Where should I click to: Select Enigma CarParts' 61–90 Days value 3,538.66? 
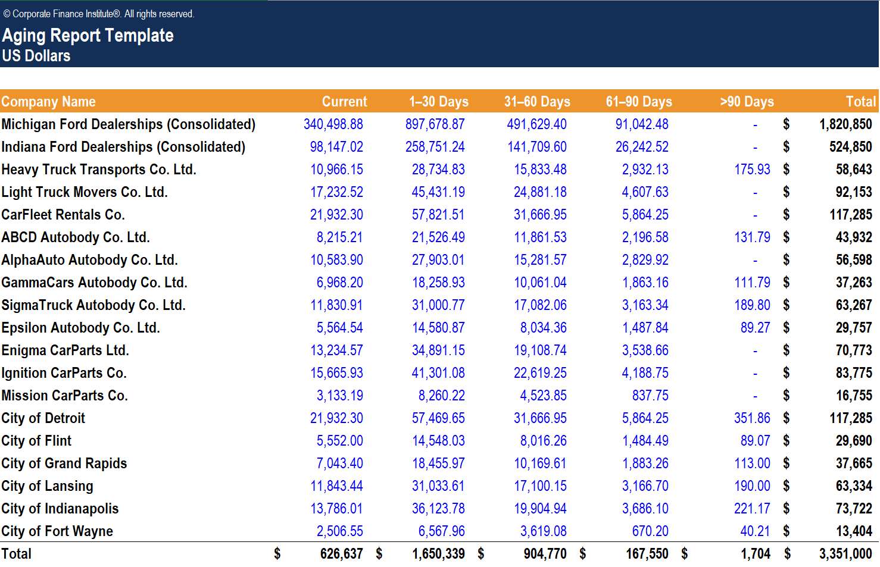pyautogui.click(x=645, y=350)
